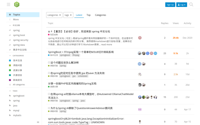This screenshot has height=125, width=200.
Task: Click the Log In button
Action: point(182,5)
